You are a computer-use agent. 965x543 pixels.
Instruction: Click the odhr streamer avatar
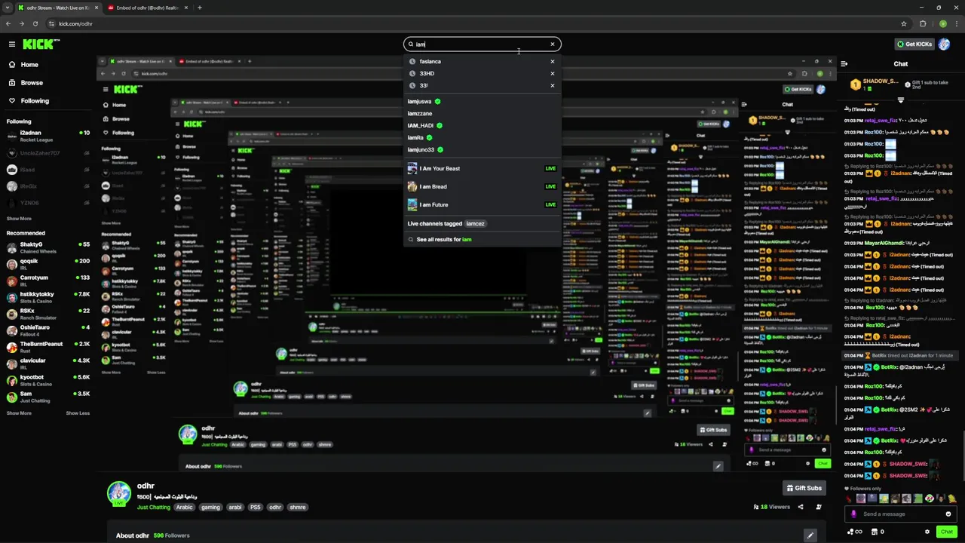coord(118,493)
